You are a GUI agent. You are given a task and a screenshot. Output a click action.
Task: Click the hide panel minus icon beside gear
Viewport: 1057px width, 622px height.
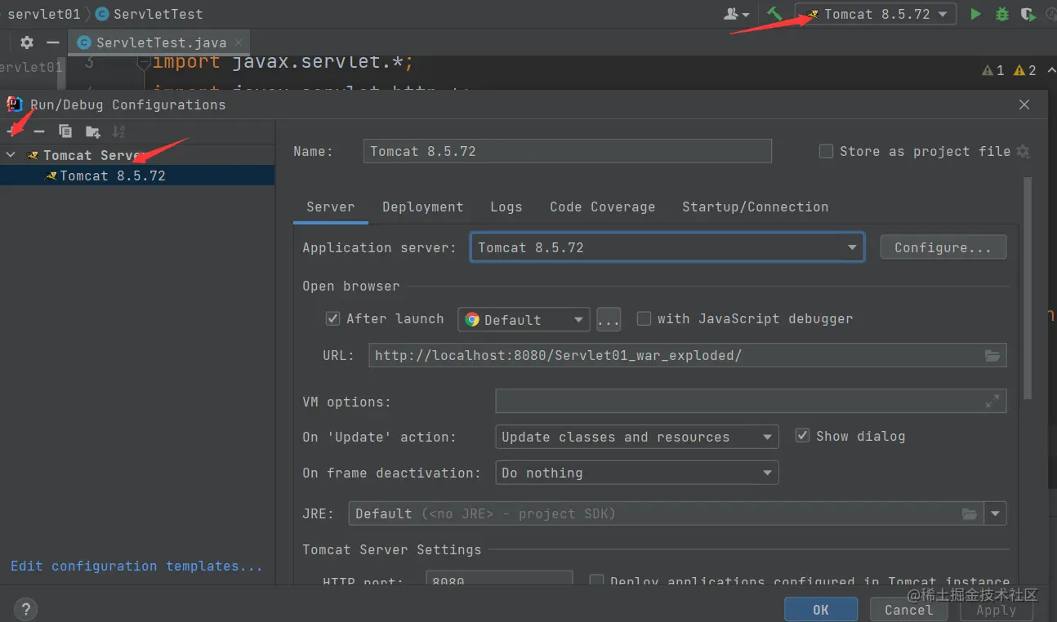(53, 42)
